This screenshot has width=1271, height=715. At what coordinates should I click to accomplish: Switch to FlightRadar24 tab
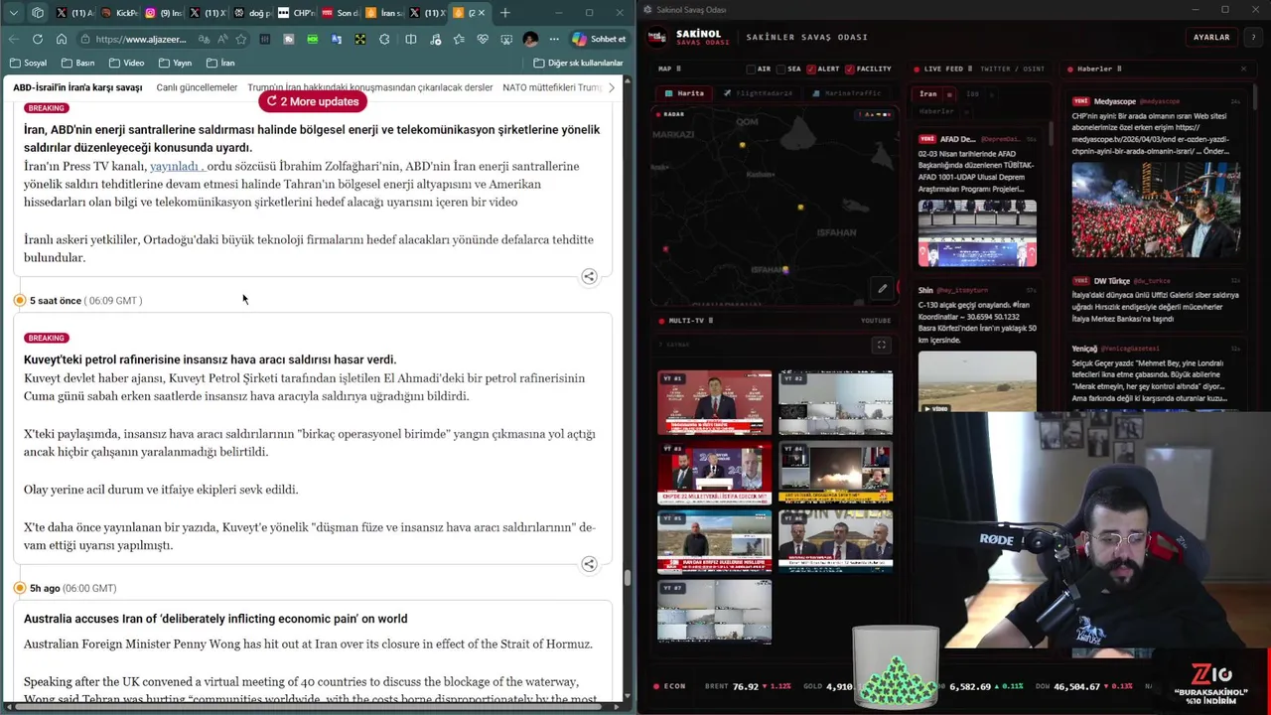758,93
